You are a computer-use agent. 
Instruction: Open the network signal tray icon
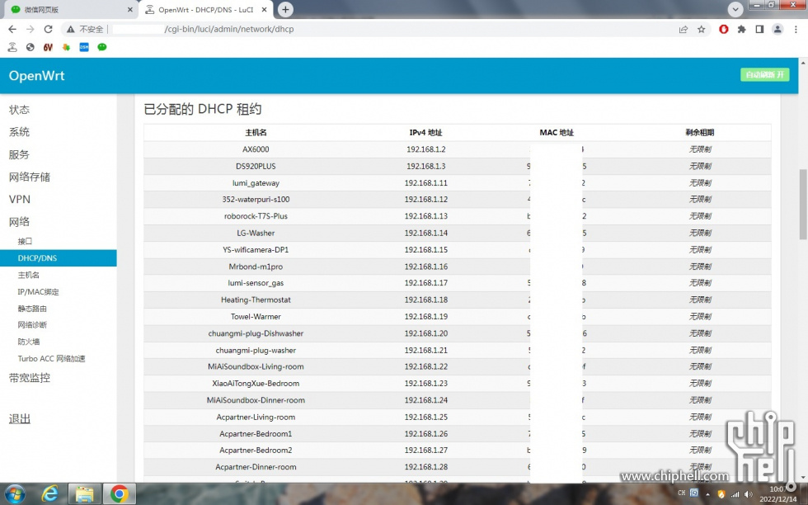tap(735, 494)
